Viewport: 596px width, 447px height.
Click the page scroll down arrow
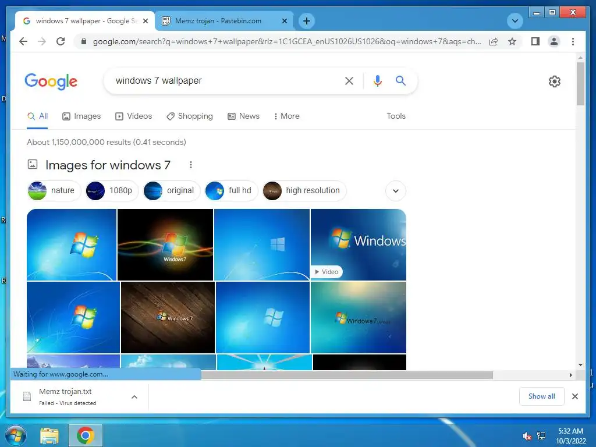[x=580, y=365]
